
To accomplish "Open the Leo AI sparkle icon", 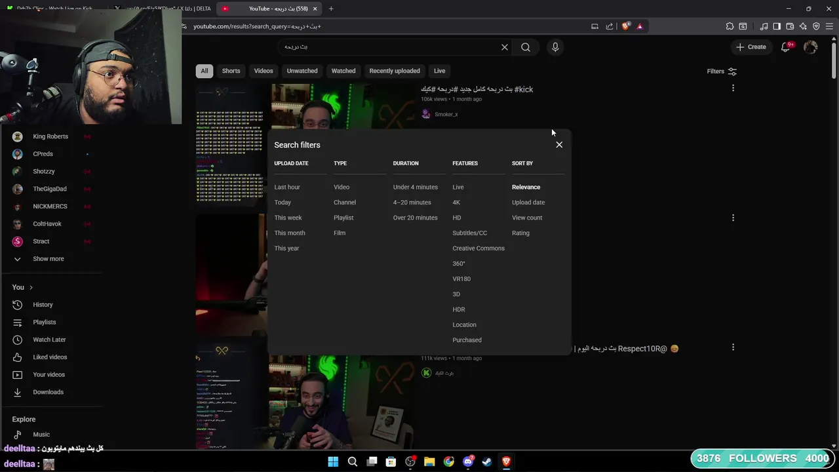I will [803, 26].
